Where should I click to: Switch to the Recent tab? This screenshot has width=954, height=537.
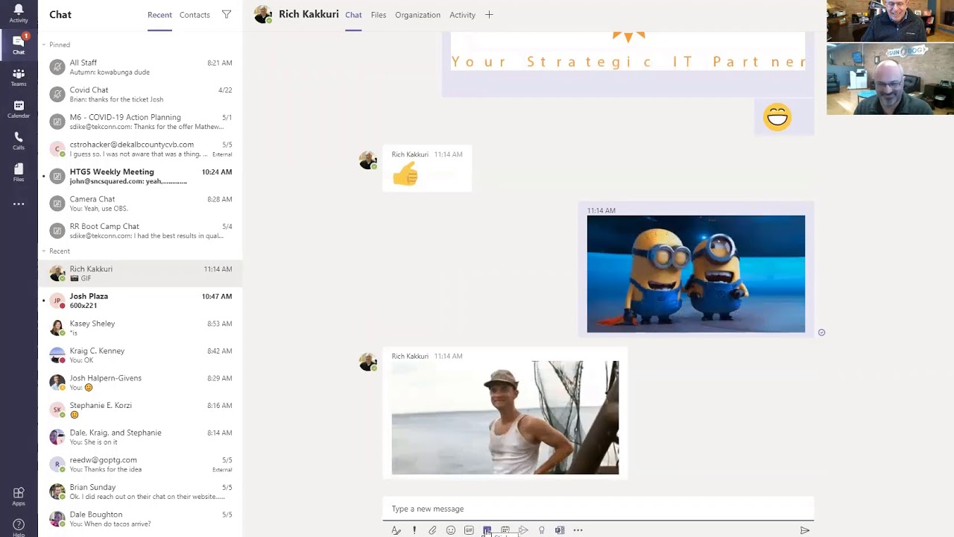(159, 15)
